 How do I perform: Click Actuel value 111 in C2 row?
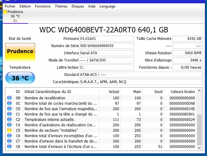tap(116, 119)
